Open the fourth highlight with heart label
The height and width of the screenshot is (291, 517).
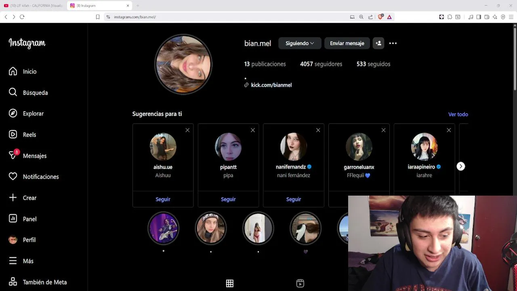point(306,228)
